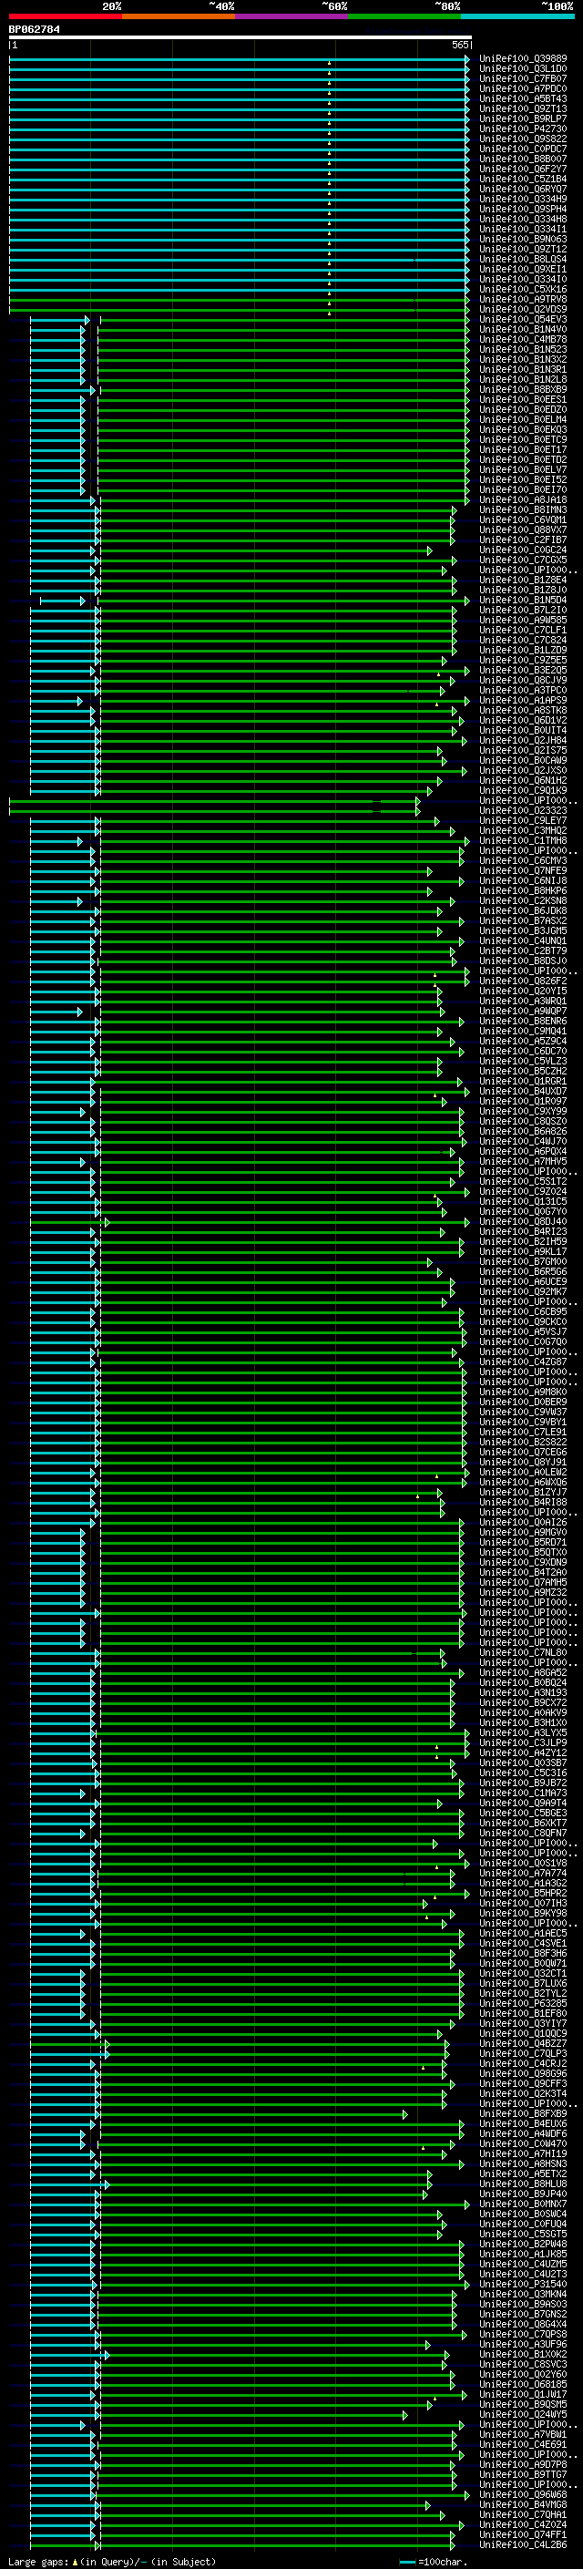Select hit label UniRef100_A3LYX5
583x2569 pixels.
pos(522,1733)
